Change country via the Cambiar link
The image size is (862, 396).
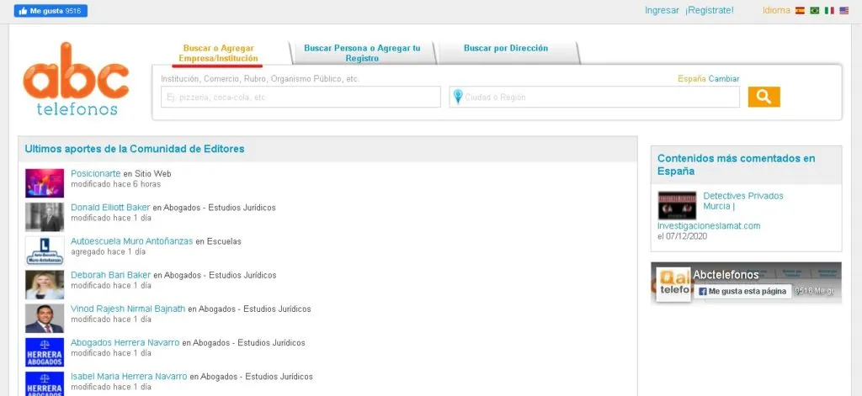[724, 79]
